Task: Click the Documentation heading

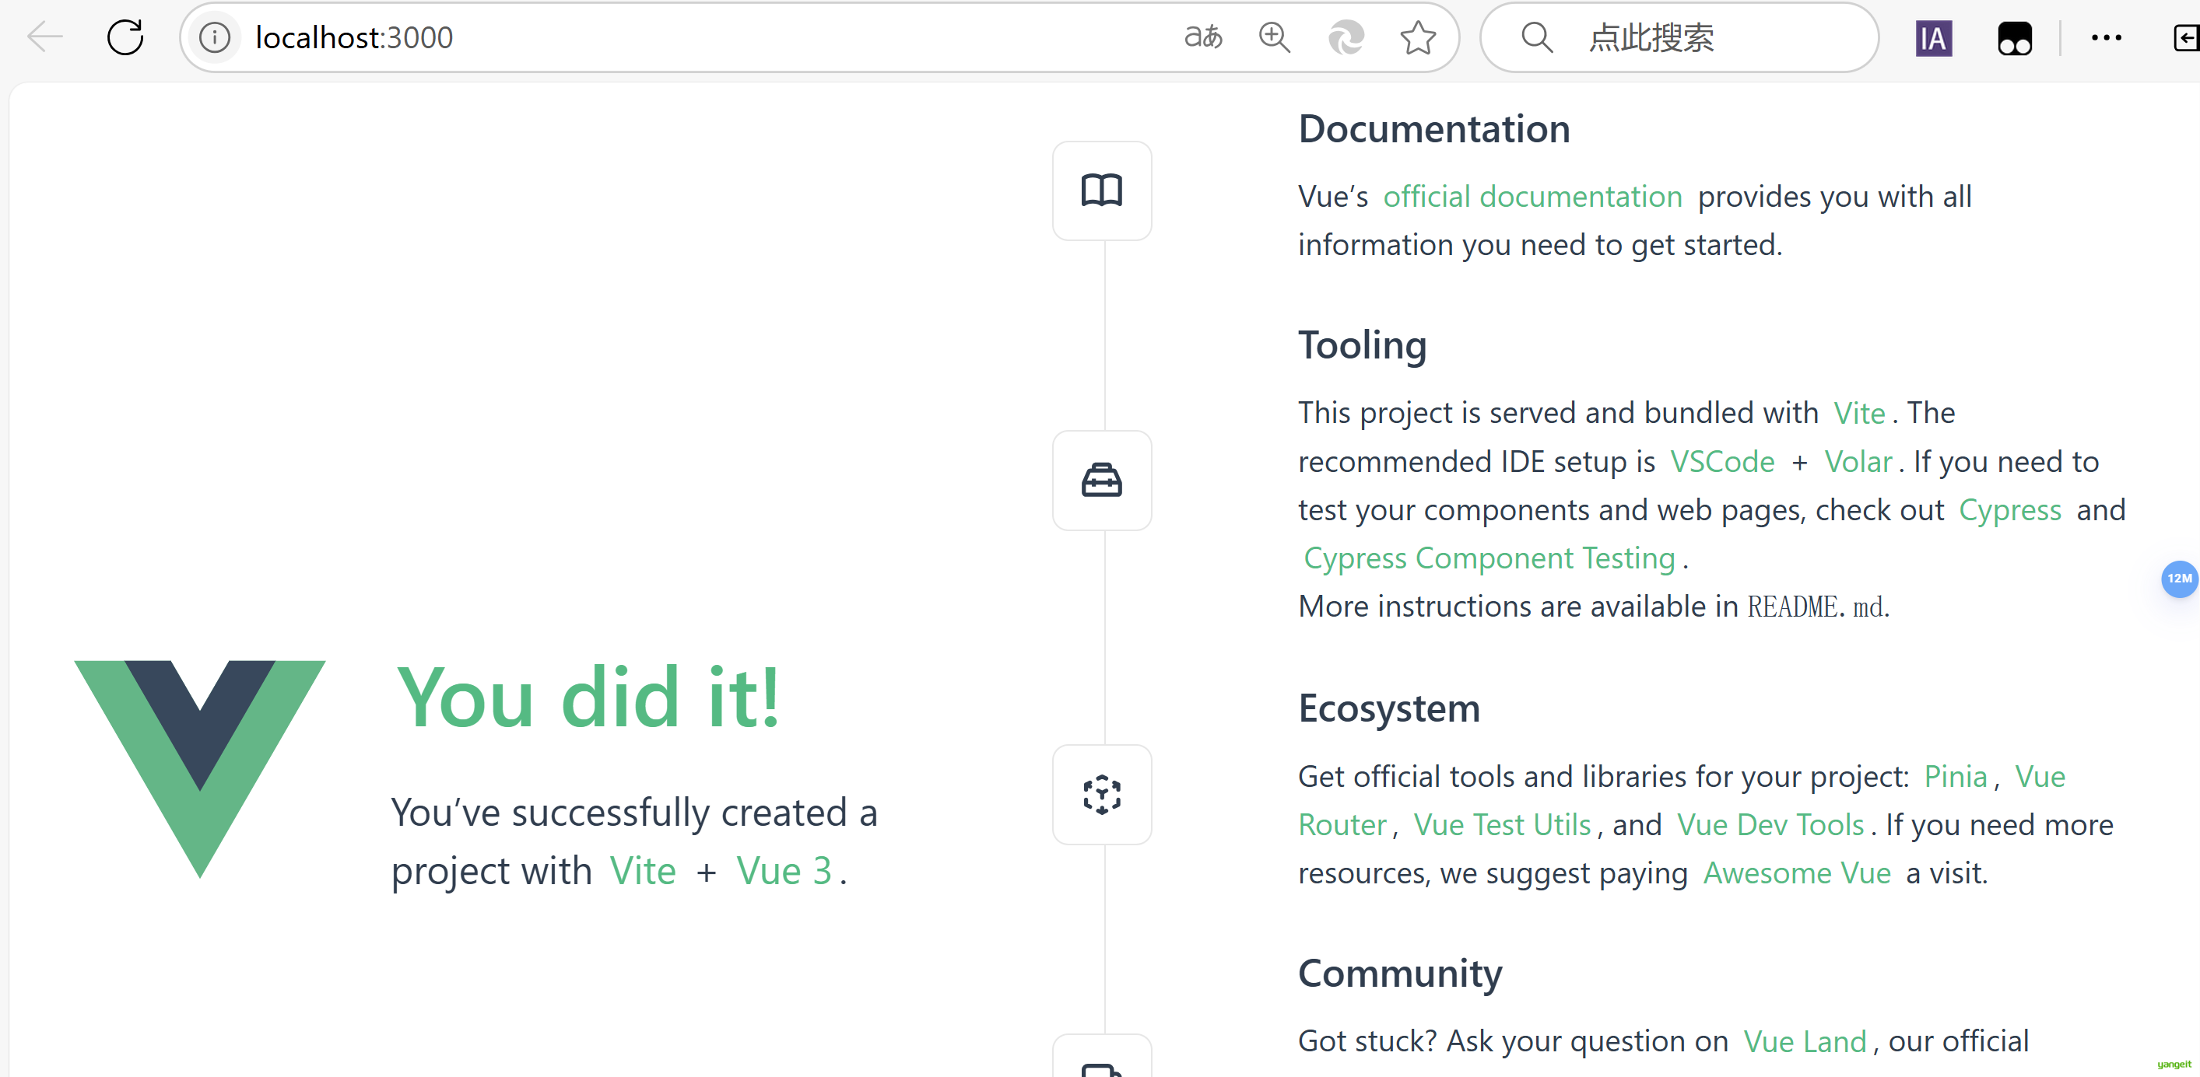Action: coord(1434,130)
